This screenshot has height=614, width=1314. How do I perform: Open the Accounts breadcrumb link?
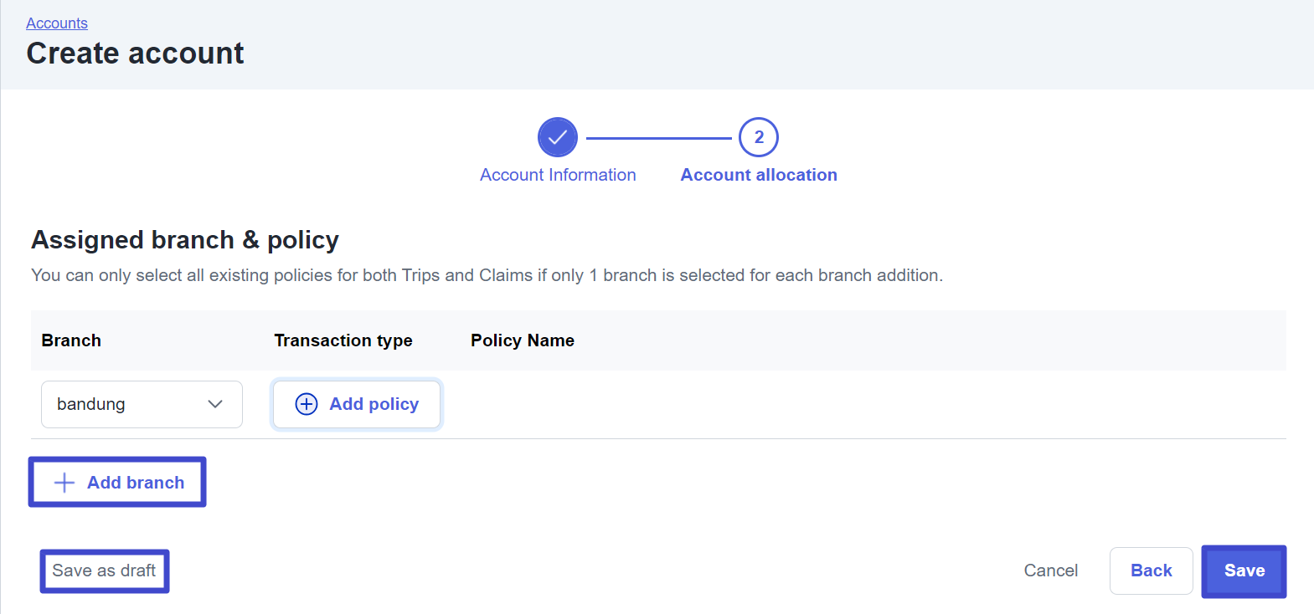click(57, 23)
